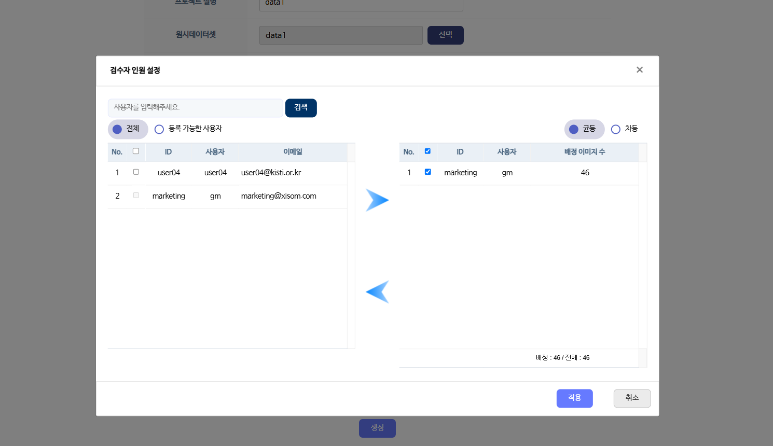Viewport: 773px width, 446px height.
Task: Uncheck the marketing row in assigned list
Action: [x=427, y=172]
